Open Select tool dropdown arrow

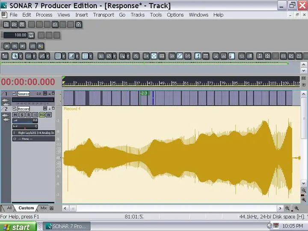[21, 56]
